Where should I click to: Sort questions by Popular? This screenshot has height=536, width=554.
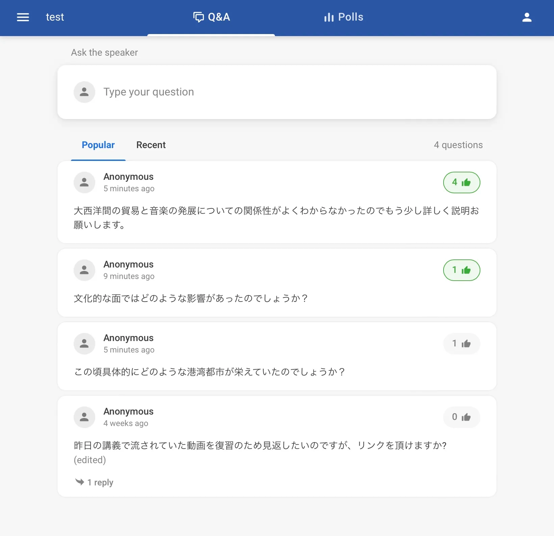coord(98,145)
